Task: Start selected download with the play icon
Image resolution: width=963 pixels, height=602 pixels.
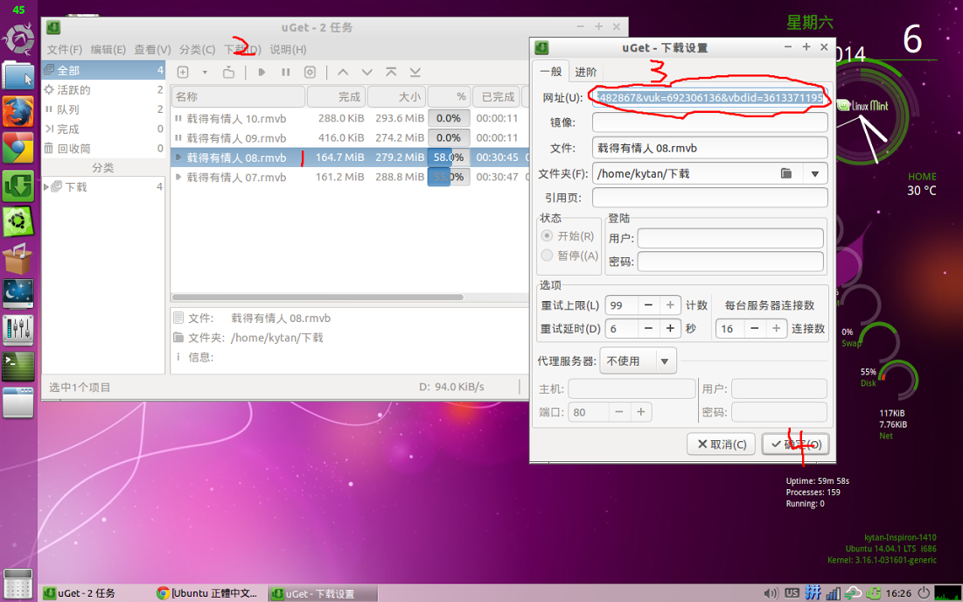Action: pyautogui.click(x=261, y=73)
